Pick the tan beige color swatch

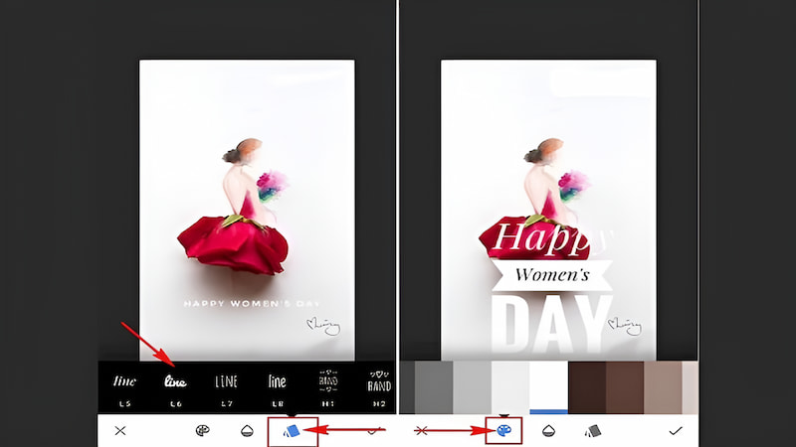point(663,387)
